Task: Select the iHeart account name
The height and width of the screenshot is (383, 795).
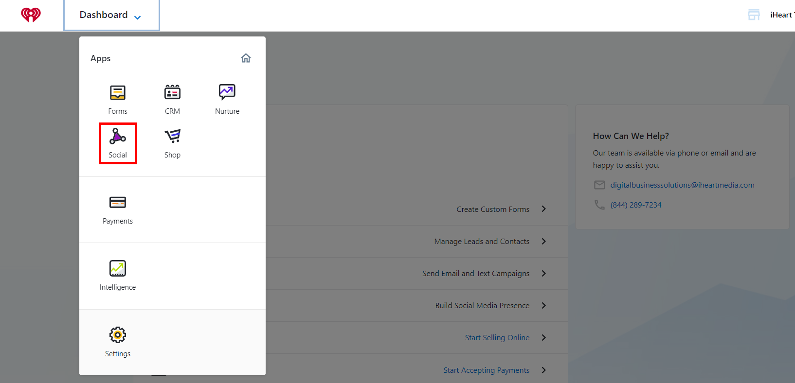Action: click(x=782, y=15)
